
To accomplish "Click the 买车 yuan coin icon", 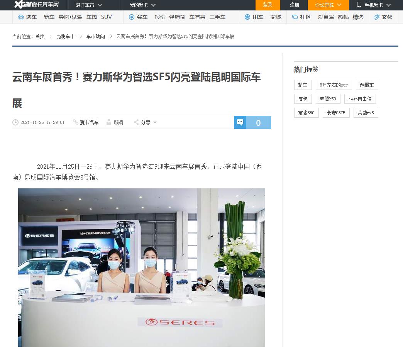I will tap(132, 17).
